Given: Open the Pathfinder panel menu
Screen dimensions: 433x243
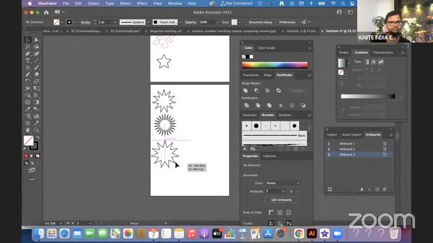Looking at the screenshot, I should (x=309, y=75).
